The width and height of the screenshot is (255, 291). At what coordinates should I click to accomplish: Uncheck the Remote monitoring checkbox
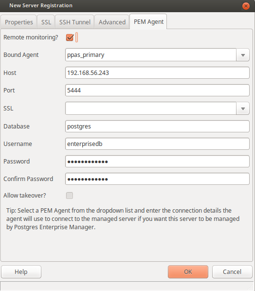pyautogui.click(x=70, y=37)
